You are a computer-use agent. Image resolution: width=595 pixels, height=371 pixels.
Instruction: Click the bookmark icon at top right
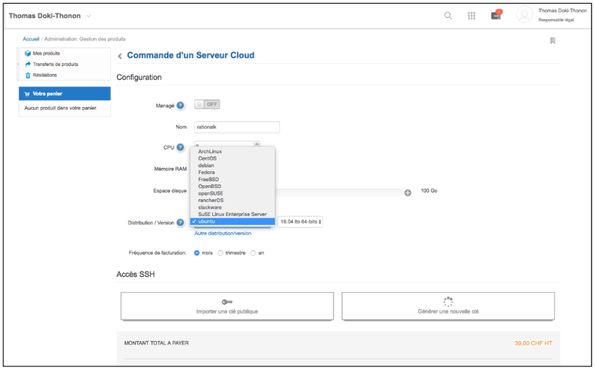(553, 41)
